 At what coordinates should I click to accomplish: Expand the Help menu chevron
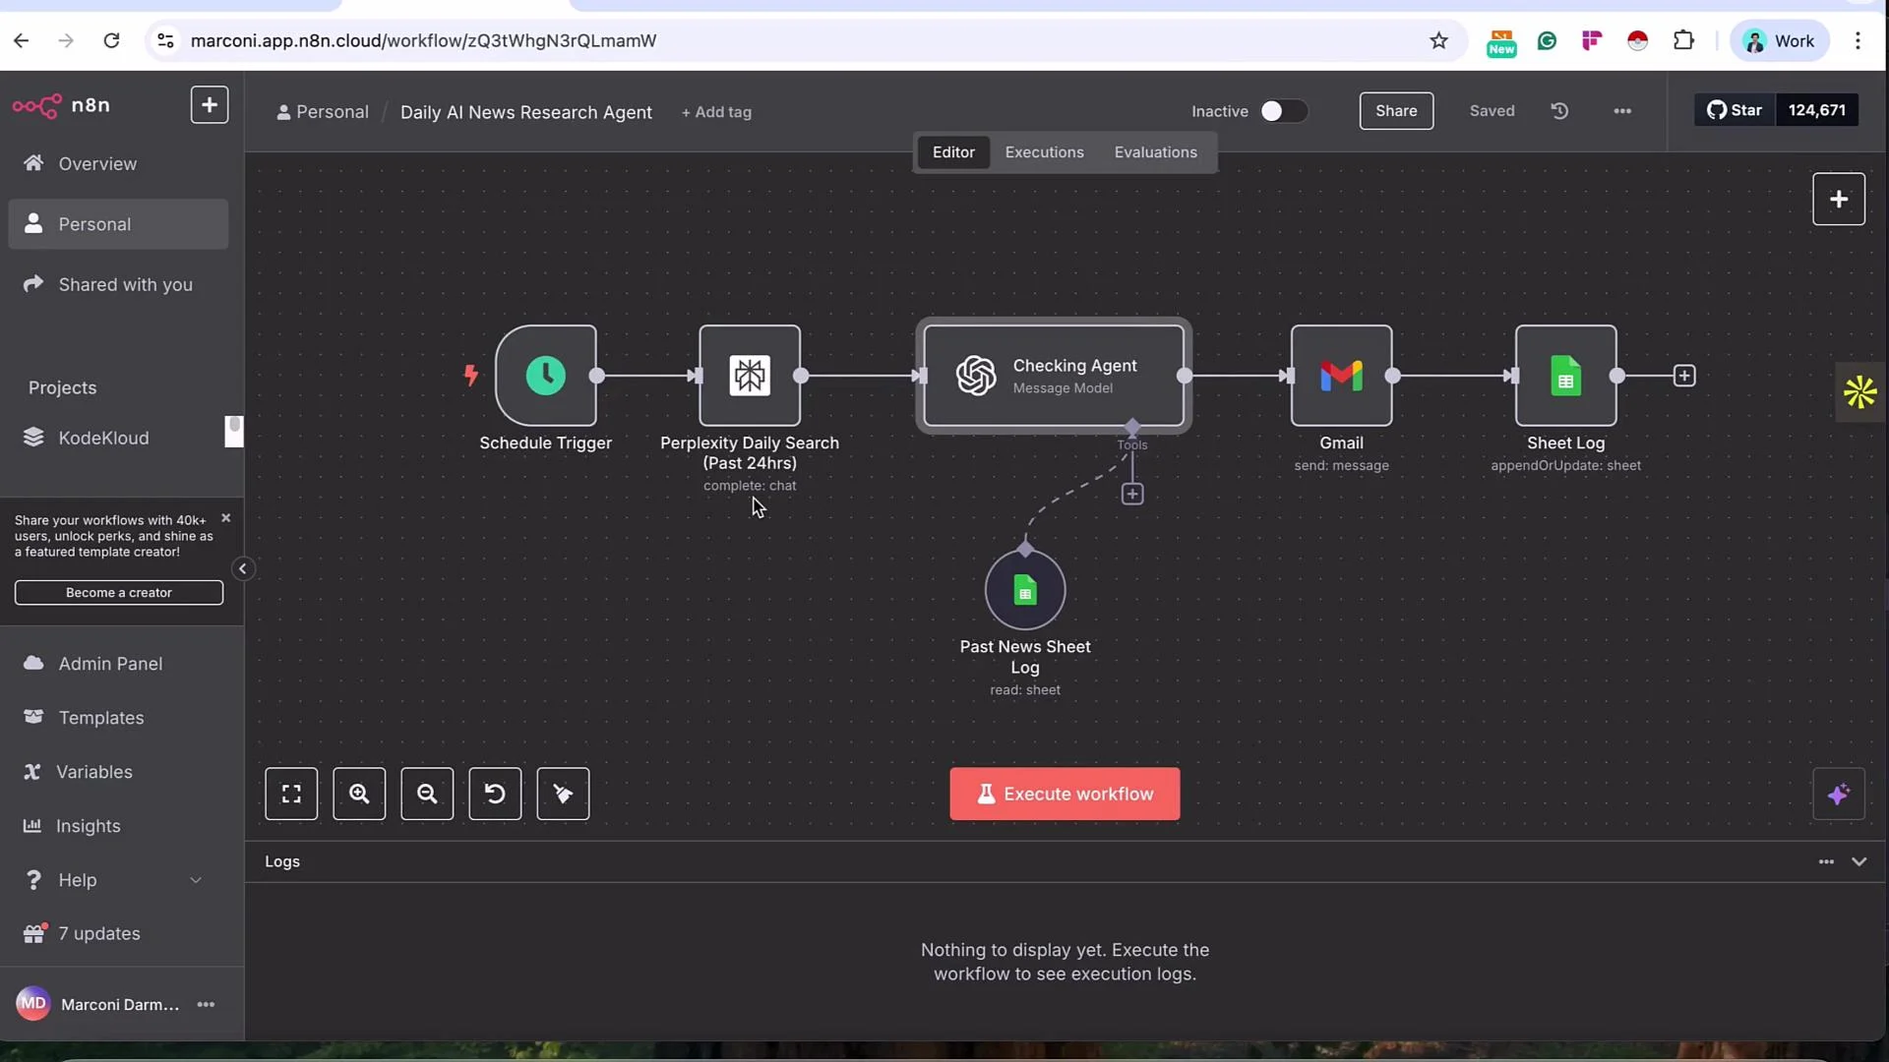pos(196,880)
